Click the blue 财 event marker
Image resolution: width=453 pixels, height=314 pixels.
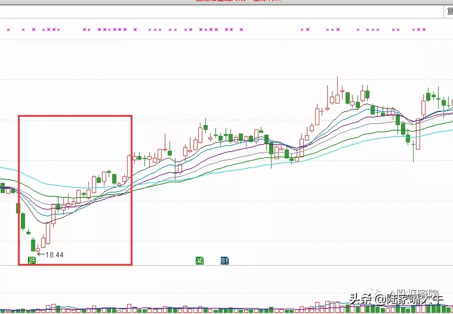(x=224, y=260)
